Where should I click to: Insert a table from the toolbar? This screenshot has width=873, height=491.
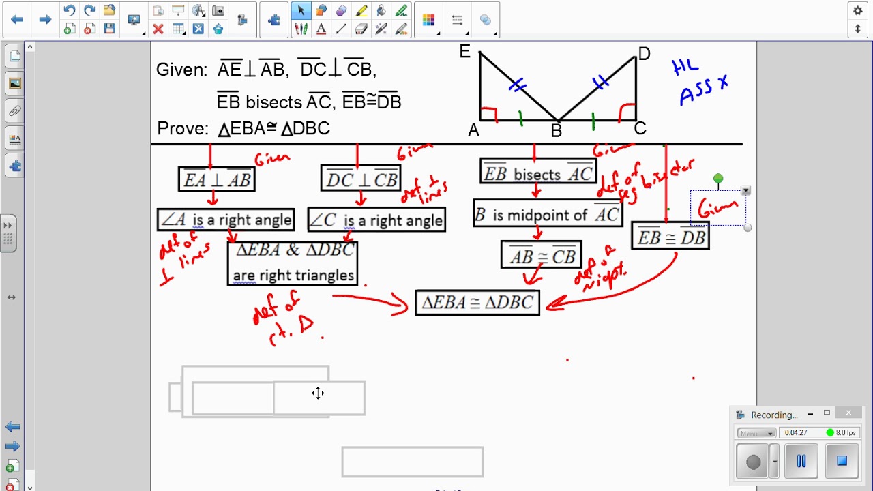tap(179, 29)
